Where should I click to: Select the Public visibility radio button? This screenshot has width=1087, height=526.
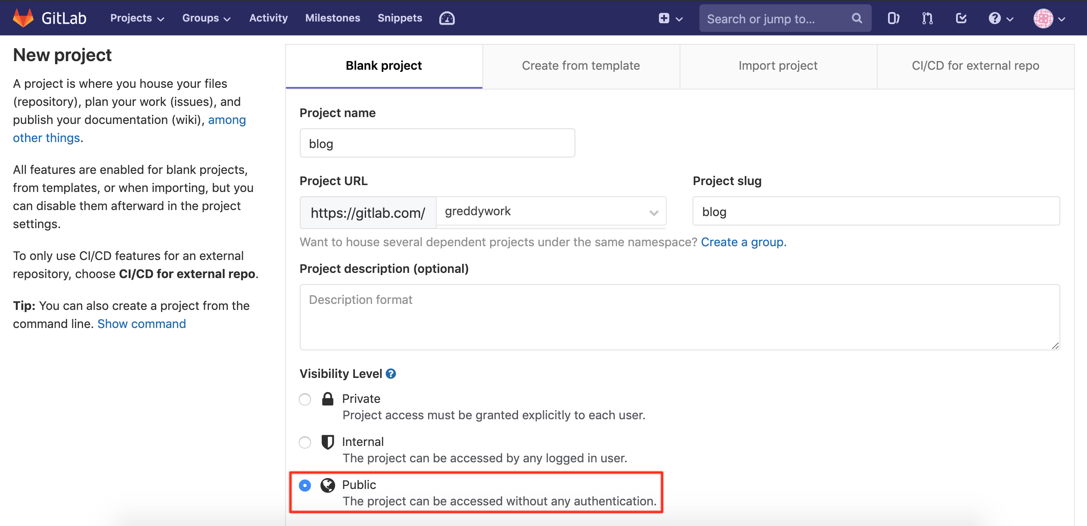coord(305,486)
